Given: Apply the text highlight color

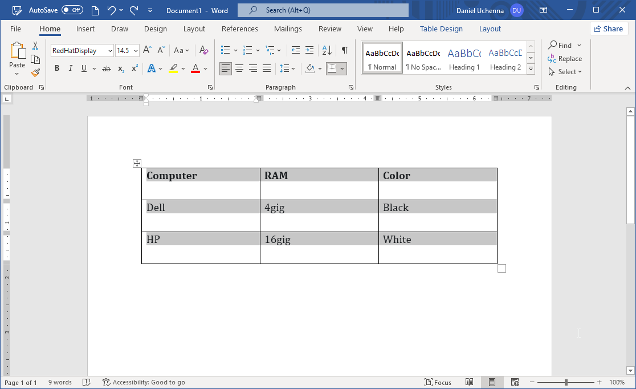Looking at the screenshot, I should 173,68.
